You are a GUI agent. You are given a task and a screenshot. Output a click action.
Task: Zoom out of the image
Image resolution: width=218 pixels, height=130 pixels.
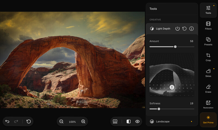pyautogui.click(x=61, y=121)
